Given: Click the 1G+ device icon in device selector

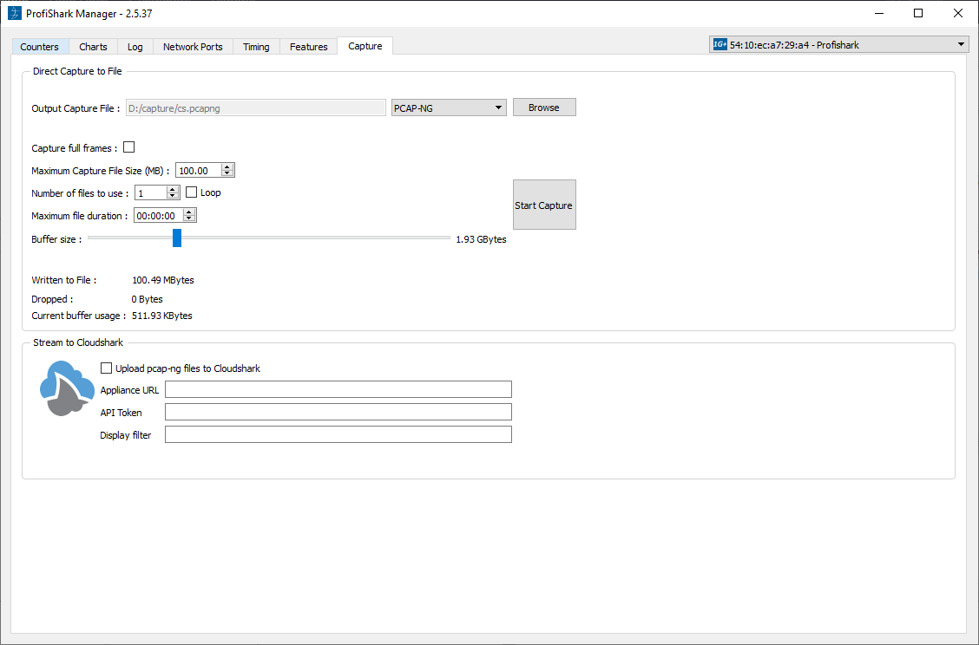Looking at the screenshot, I should [719, 44].
